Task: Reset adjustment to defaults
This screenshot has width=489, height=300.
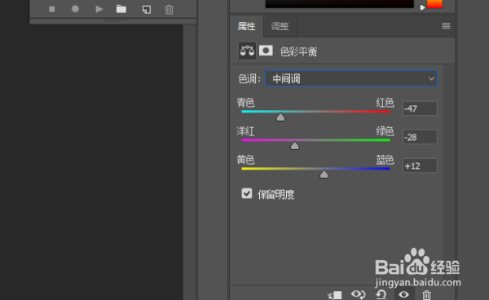Action: pyautogui.click(x=381, y=294)
